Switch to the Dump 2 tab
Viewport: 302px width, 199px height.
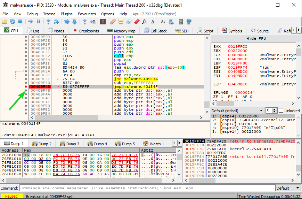pos(42,144)
